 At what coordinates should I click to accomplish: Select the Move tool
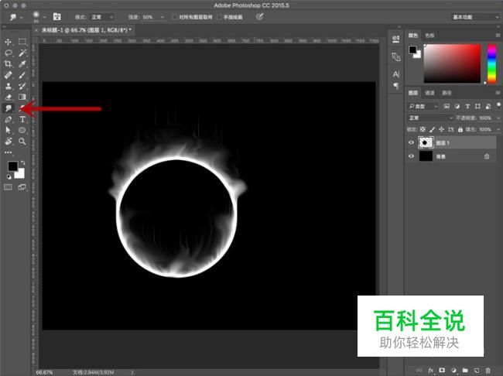(9, 42)
